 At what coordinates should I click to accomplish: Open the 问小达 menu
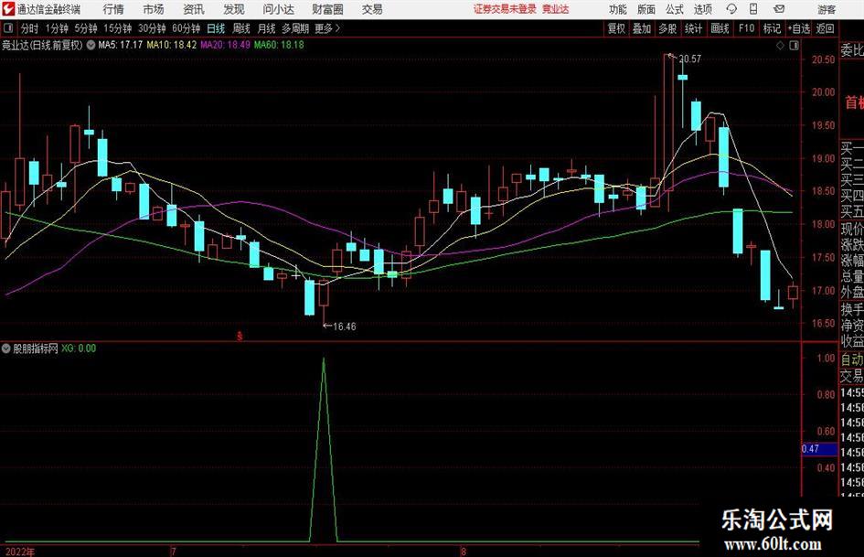click(278, 9)
